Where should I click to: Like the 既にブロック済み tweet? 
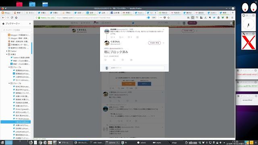pos(123,60)
